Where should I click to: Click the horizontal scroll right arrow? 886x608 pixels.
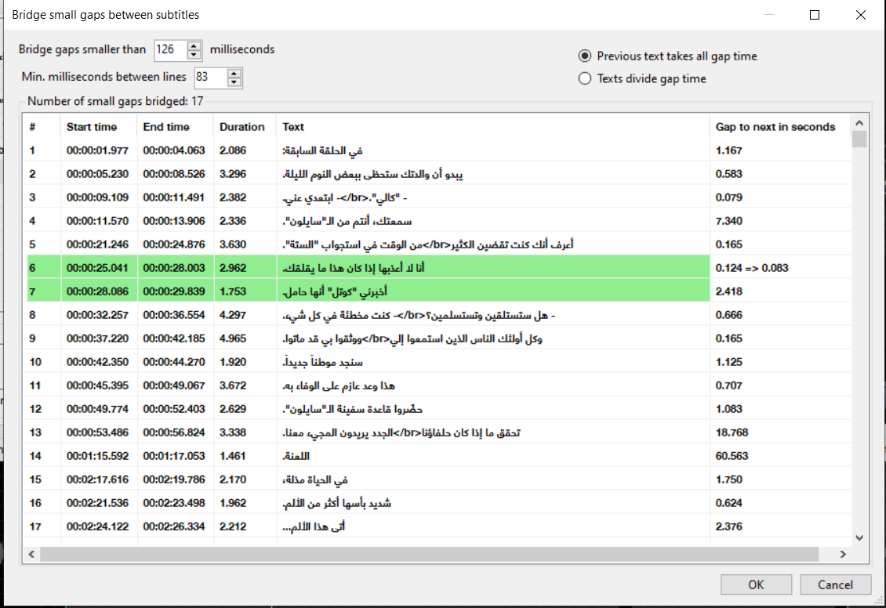point(843,555)
